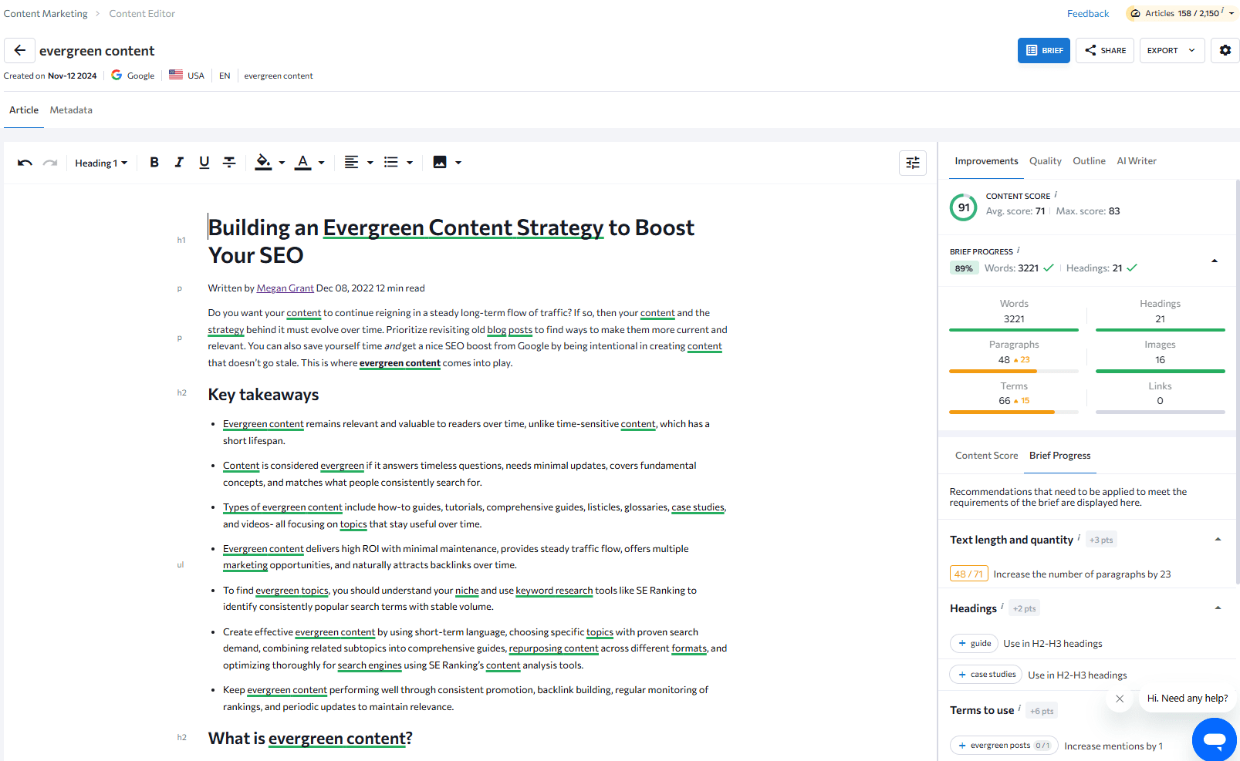
Task: Click the USA flag icon
Action: click(176, 75)
